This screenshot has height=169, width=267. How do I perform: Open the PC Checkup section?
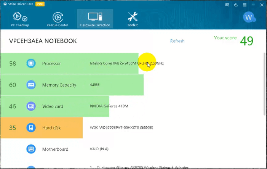coord(20,19)
